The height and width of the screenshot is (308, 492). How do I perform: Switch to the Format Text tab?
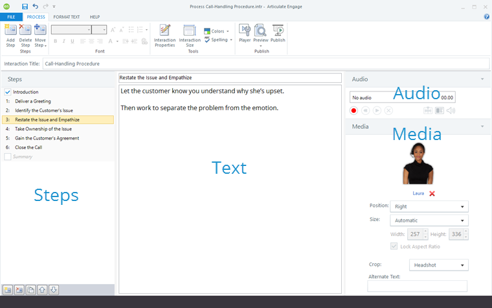[x=67, y=16]
